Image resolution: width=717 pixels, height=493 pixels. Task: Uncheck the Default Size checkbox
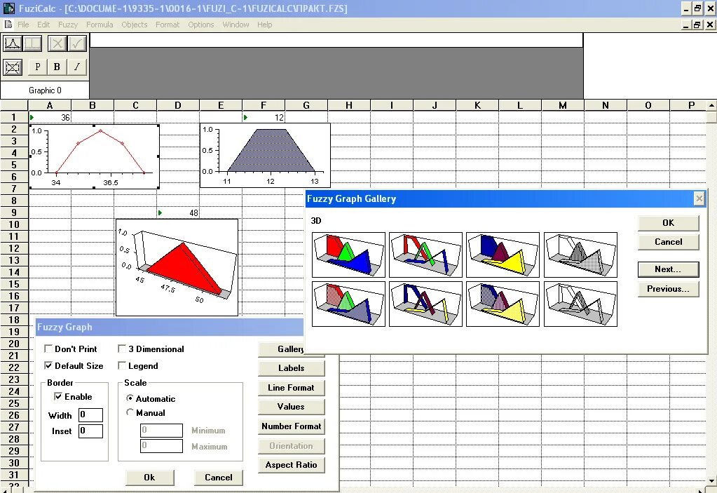click(48, 366)
